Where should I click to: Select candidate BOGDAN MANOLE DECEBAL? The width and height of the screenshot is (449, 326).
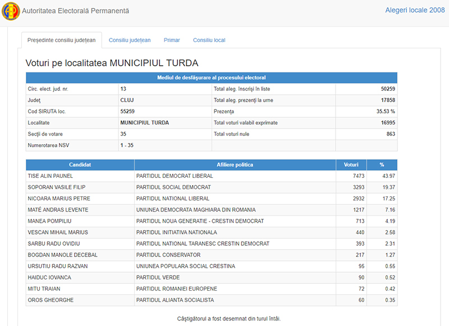(62, 255)
